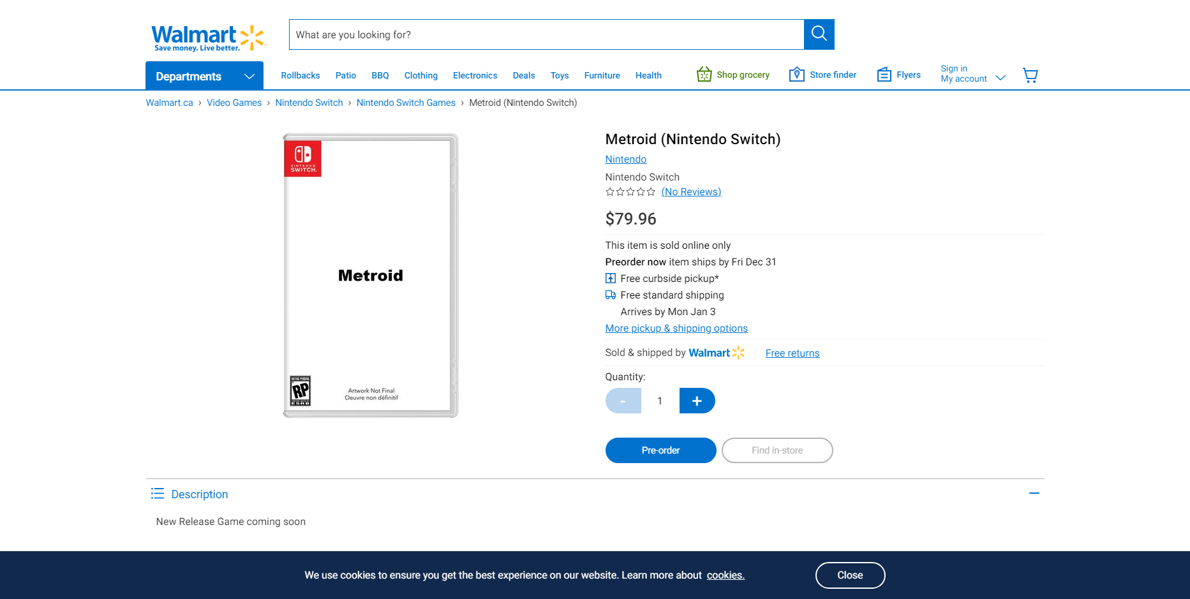
Task: Open the shopping cart icon
Action: tap(1030, 75)
